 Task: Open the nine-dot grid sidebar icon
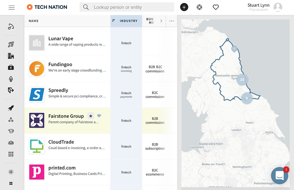pyautogui.click(x=11, y=154)
